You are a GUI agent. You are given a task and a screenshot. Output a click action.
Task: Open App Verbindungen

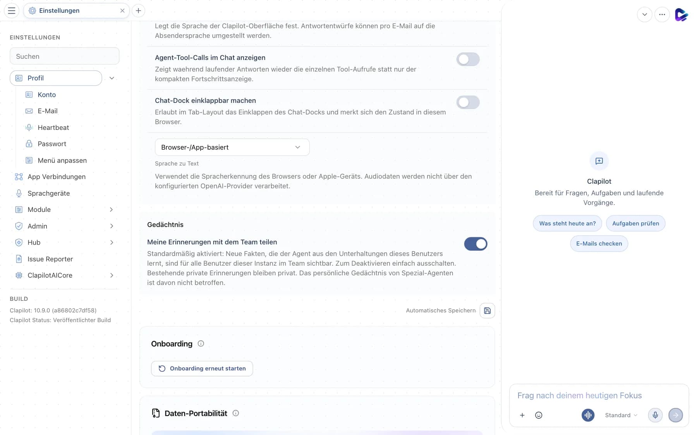pos(57,177)
